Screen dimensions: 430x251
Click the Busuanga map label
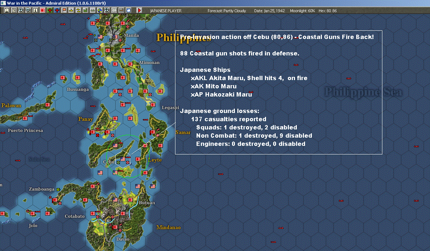(x=78, y=89)
